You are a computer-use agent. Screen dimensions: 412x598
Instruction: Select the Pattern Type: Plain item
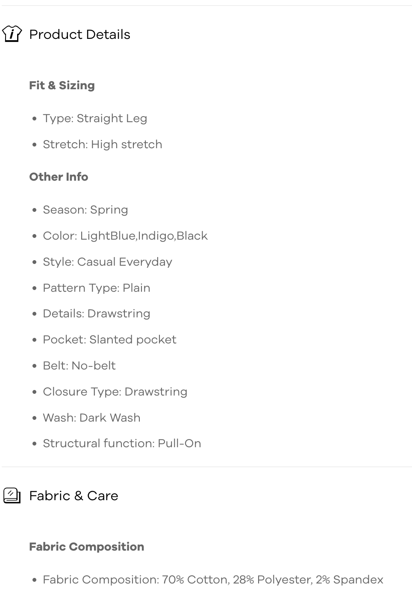[x=97, y=288]
